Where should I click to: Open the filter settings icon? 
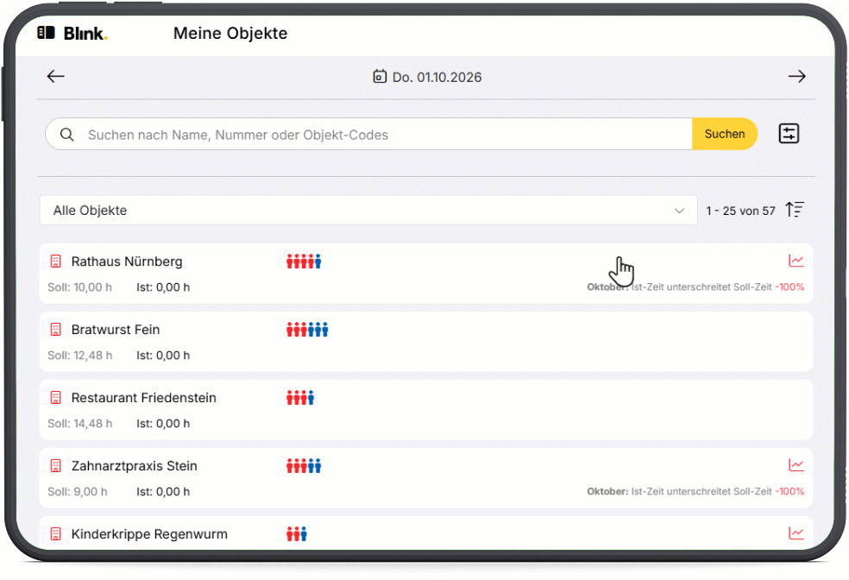(x=789, y=133)
